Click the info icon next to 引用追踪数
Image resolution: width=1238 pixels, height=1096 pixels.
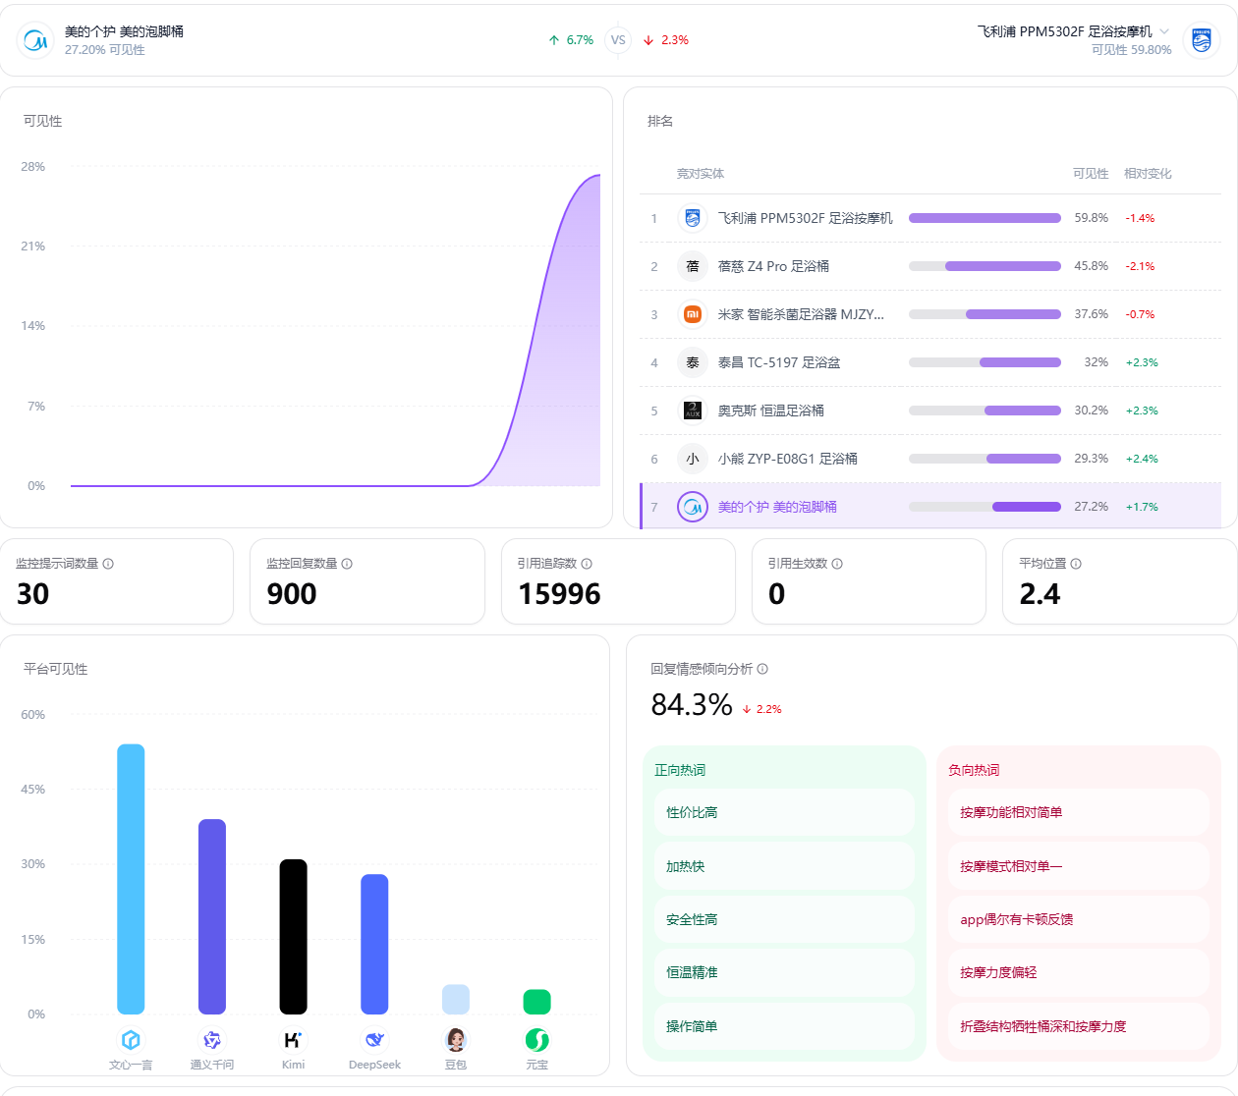click(587, 564)
